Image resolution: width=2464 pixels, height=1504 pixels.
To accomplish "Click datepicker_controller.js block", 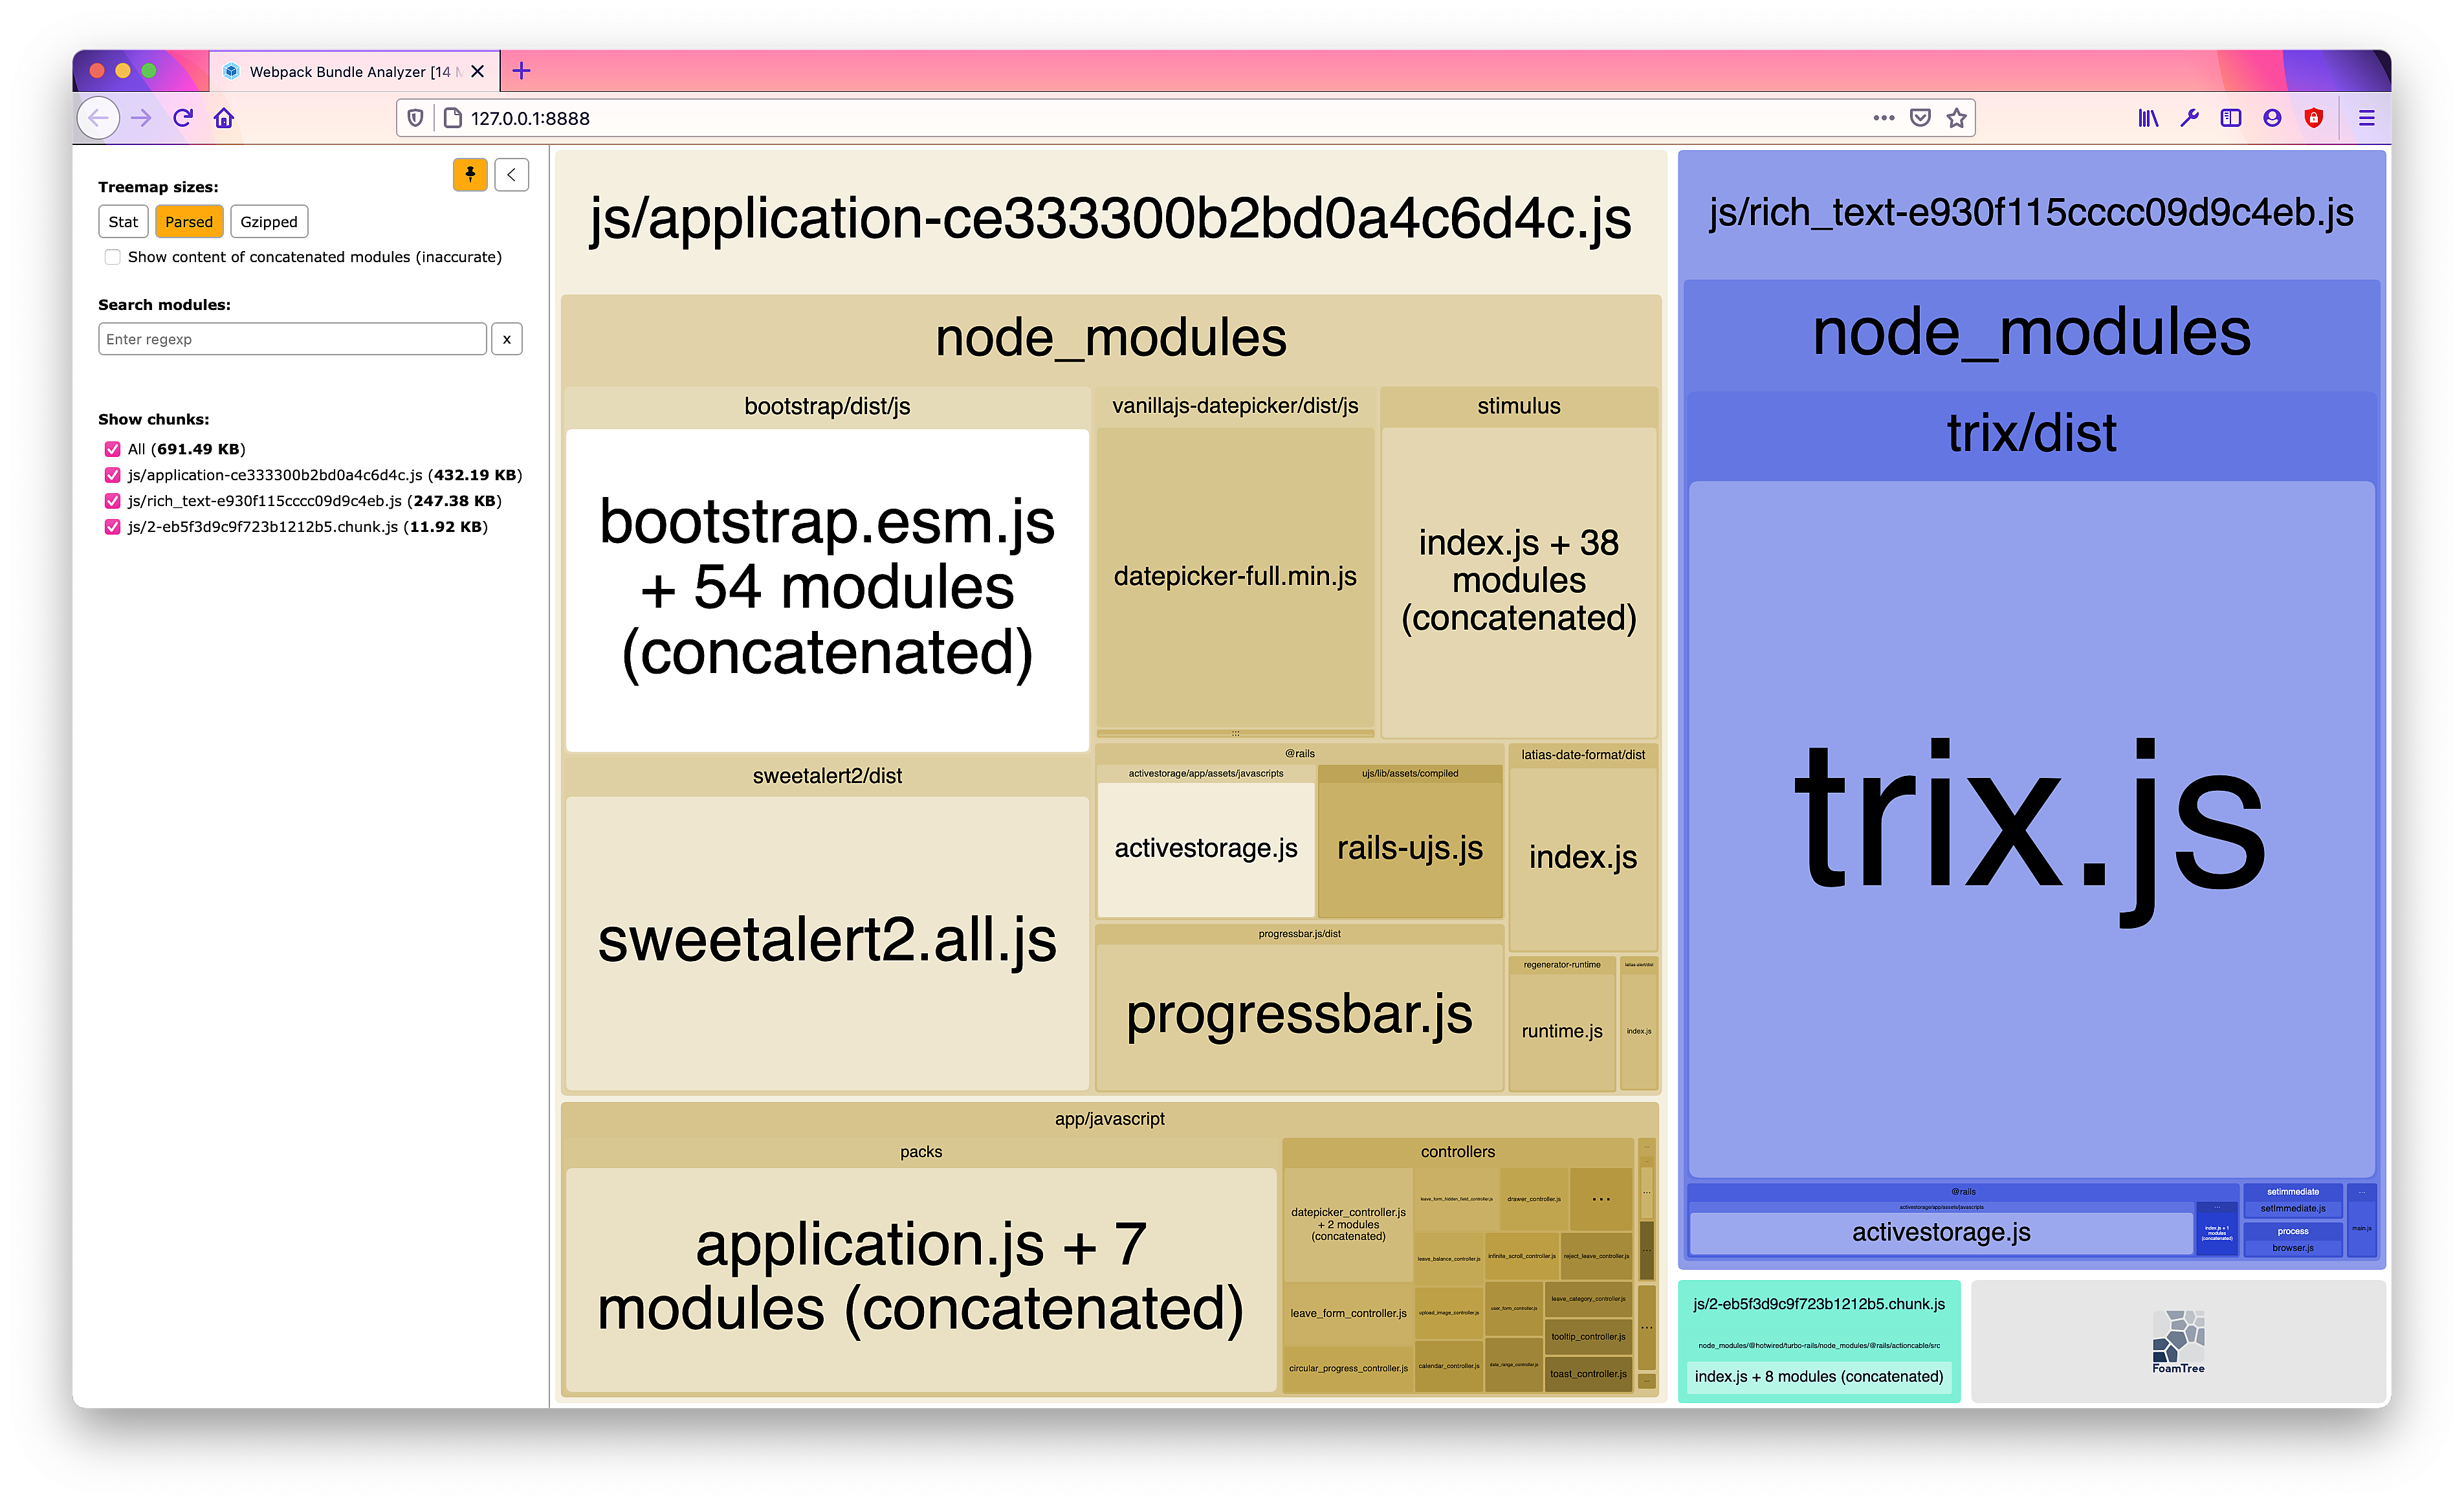I will pyautogui.click(x=1348, y=1225).
